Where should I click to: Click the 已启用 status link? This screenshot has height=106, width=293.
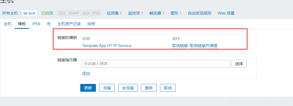point(47,13)
